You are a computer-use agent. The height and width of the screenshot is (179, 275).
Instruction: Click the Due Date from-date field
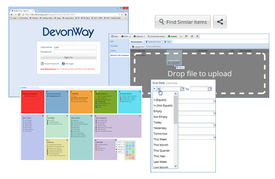pos(171,89)
